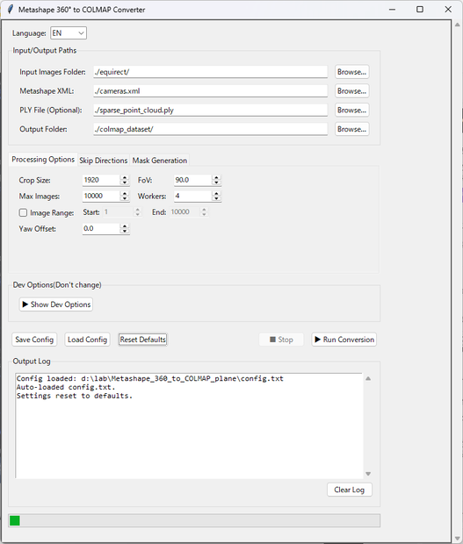Screen dimensions: 463x544
Task: Expand Show Dev Options
Action: click(56, 304)
